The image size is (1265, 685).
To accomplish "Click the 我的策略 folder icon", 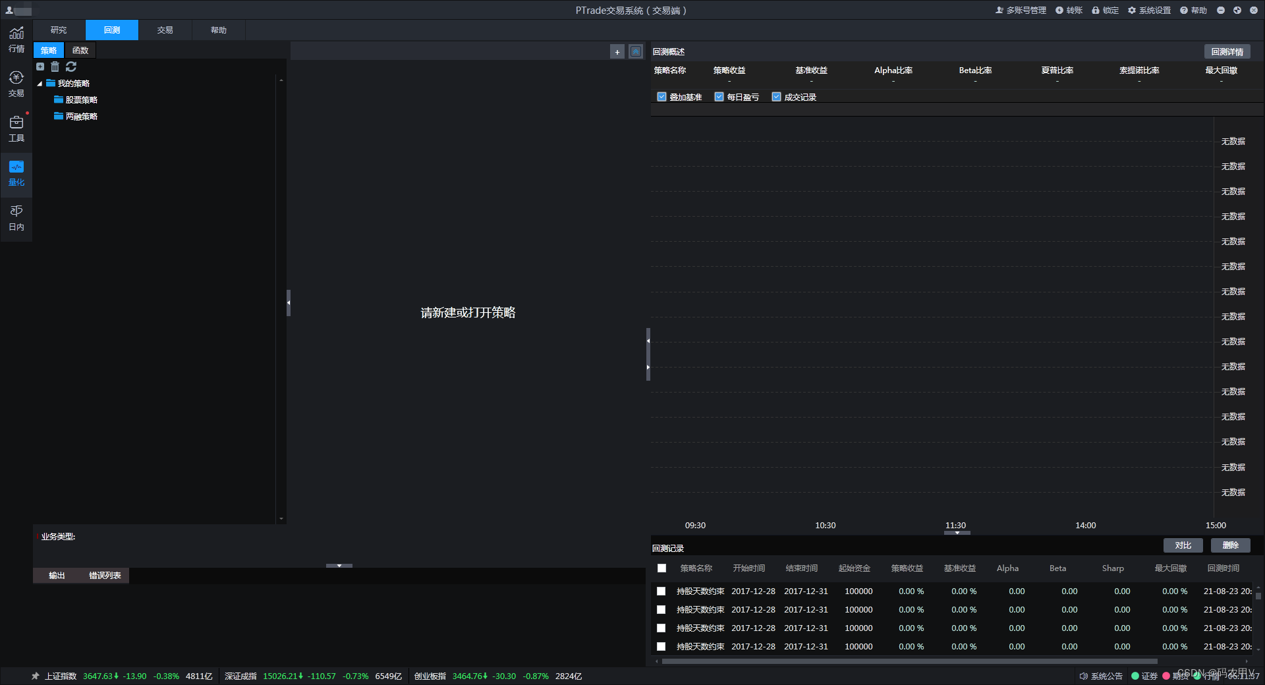I will click(x=51, y=83).
